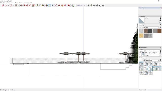Select the Tape Measure tool
Screen dimensions: 162x91
[x=37, y=6]
